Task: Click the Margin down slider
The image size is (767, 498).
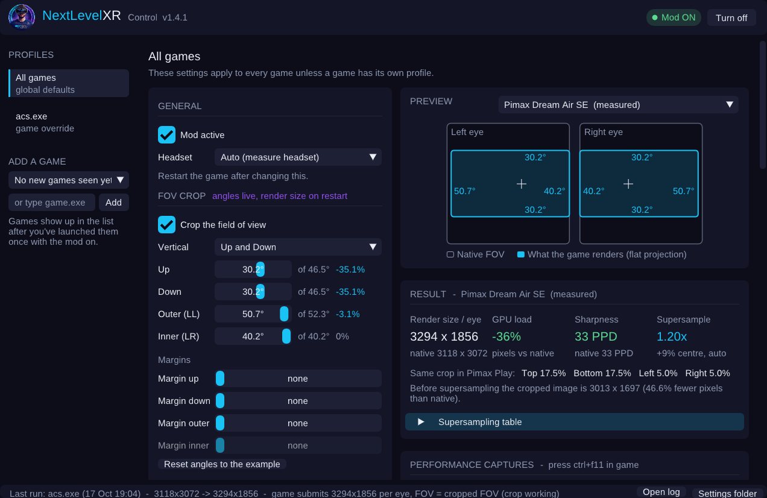Action: click(298, 401)
